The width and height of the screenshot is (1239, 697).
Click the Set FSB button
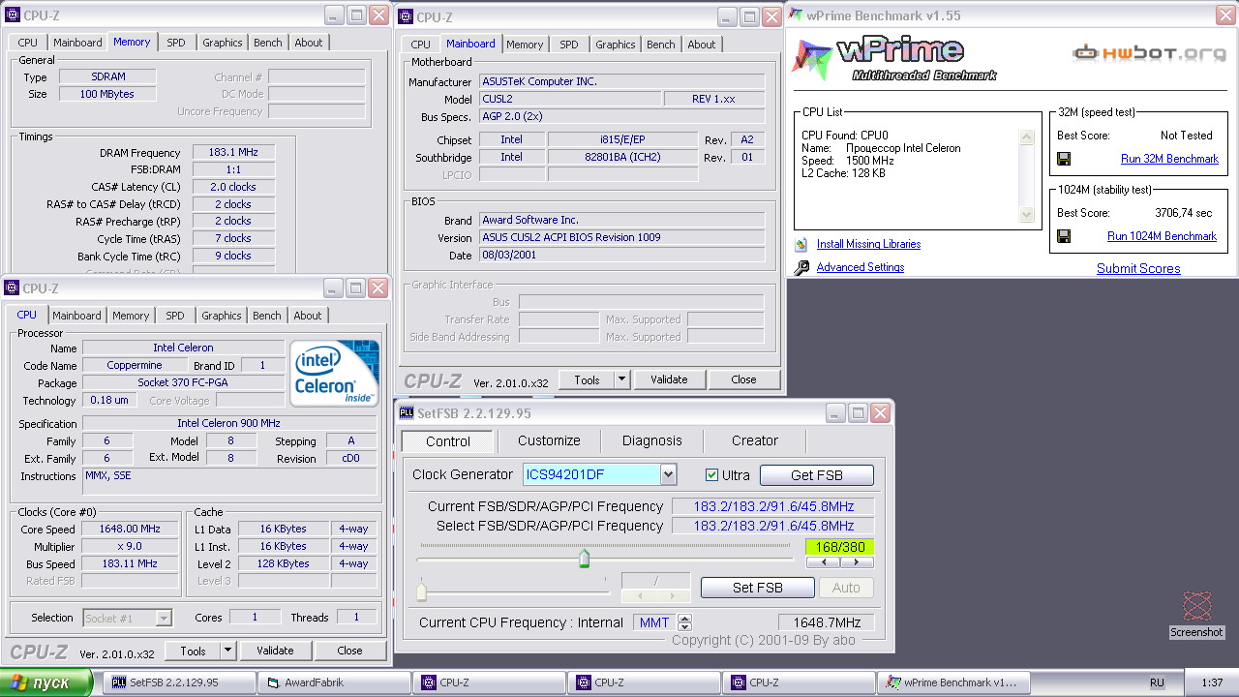[758, 588]
